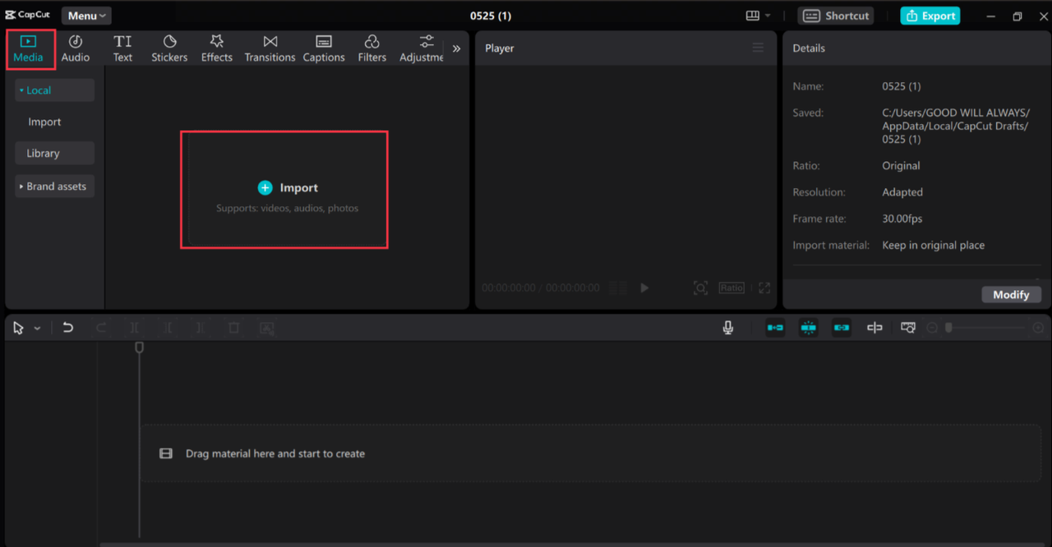Toggle main track magnet

(x=775, y=328)
